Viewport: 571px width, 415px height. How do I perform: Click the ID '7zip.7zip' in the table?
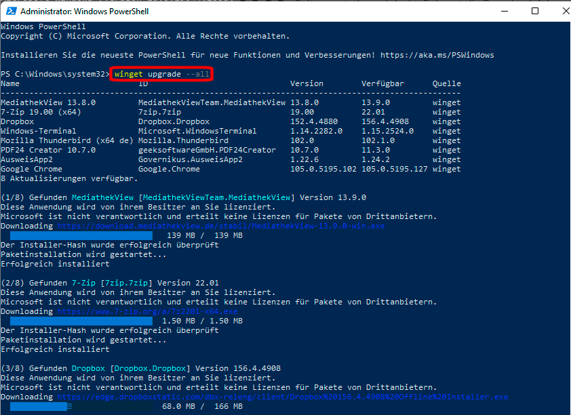[159, 112]
